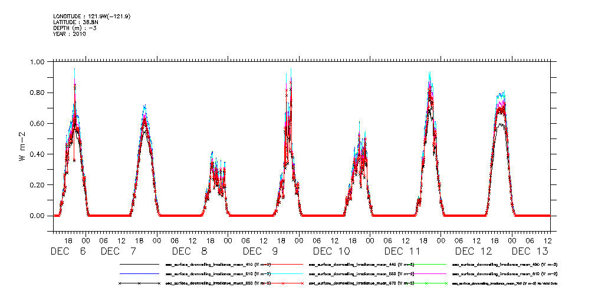Click the smooth irradiance peak above DEC 7
Screen dimensions: 595x297
point(144,159)
